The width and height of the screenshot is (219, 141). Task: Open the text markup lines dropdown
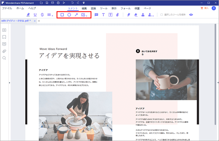pos(50,15)
